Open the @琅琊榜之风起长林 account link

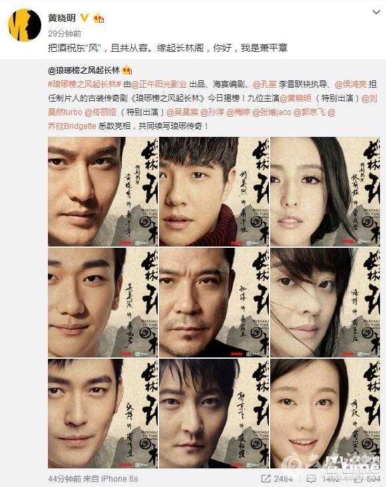pyautogui.click(x=84, y=70)
